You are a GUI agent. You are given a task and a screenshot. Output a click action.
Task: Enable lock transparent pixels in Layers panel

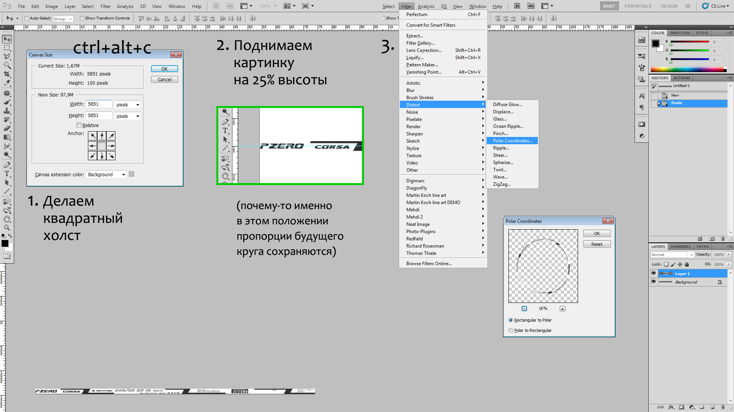pyautogui.click(x=666, y=264)
